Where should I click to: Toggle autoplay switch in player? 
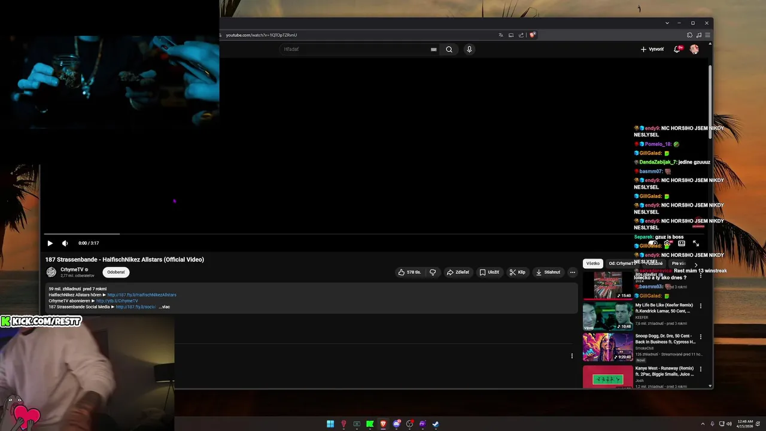point(653,243)
